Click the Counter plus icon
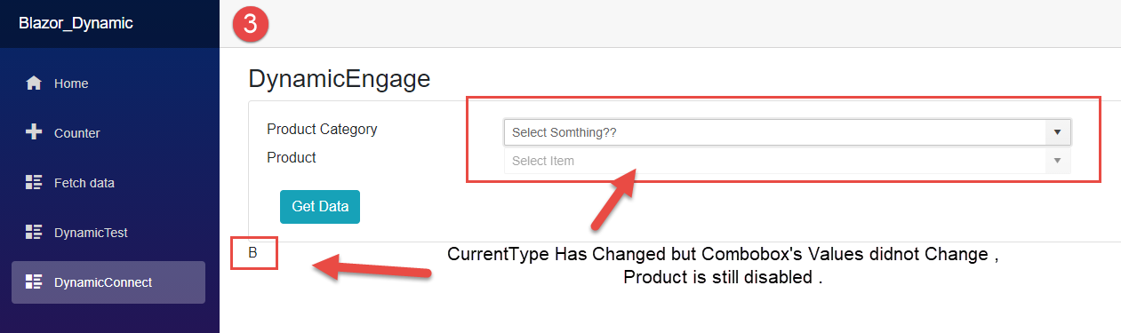Screen dimensions: 1121x333 click(34, 133)
